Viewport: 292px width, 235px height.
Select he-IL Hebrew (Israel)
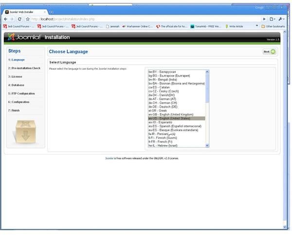[177, 146]
